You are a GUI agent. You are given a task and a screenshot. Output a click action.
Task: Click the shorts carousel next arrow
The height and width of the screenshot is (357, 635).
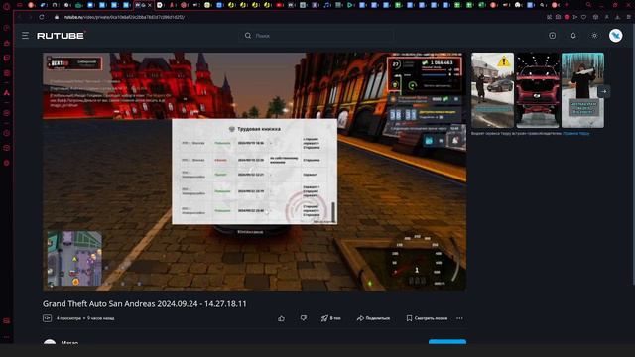(x=604, y=91)
